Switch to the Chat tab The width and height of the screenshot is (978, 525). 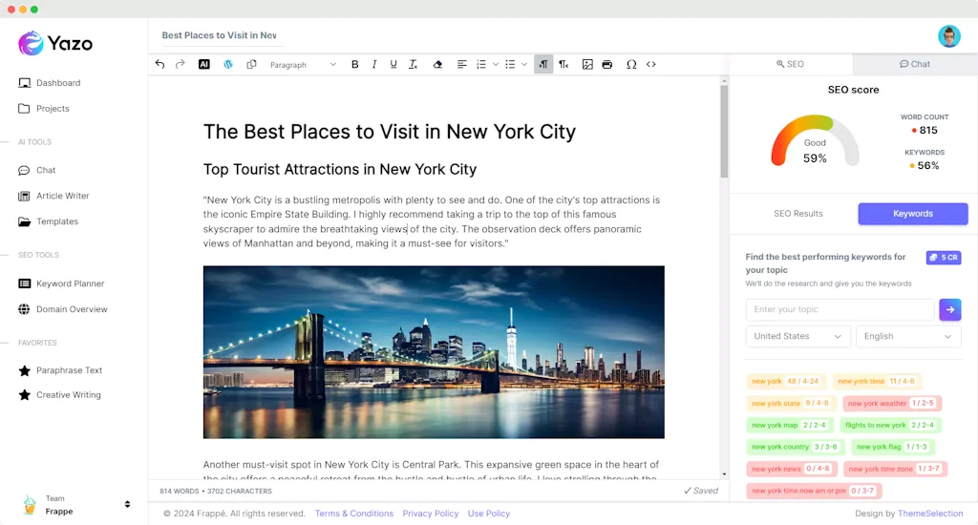coord(915,64)
